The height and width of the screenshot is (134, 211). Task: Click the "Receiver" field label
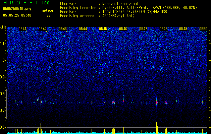point(68,12)
